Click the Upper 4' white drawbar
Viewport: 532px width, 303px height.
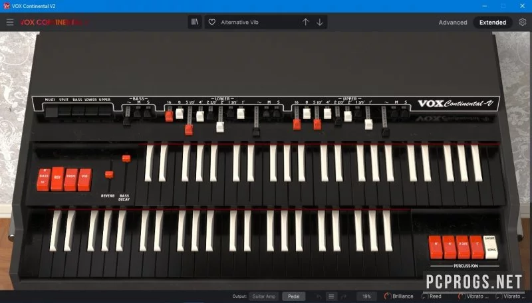tap(327, 114)
